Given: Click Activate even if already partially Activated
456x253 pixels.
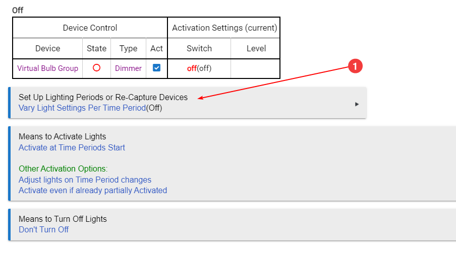Looking at the screenshot, I should coord(93,191).
